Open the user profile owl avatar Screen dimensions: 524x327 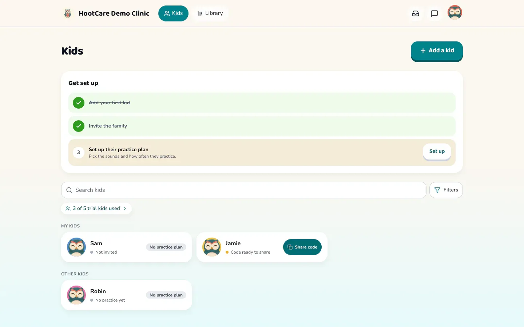455,13
